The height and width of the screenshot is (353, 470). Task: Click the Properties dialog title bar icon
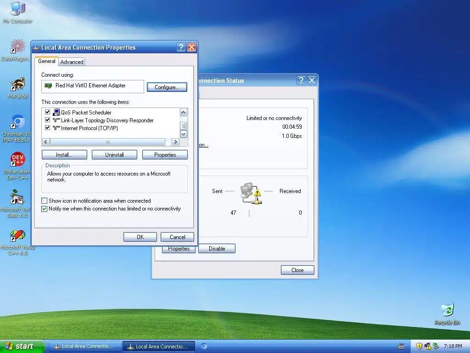pos(36,47)
